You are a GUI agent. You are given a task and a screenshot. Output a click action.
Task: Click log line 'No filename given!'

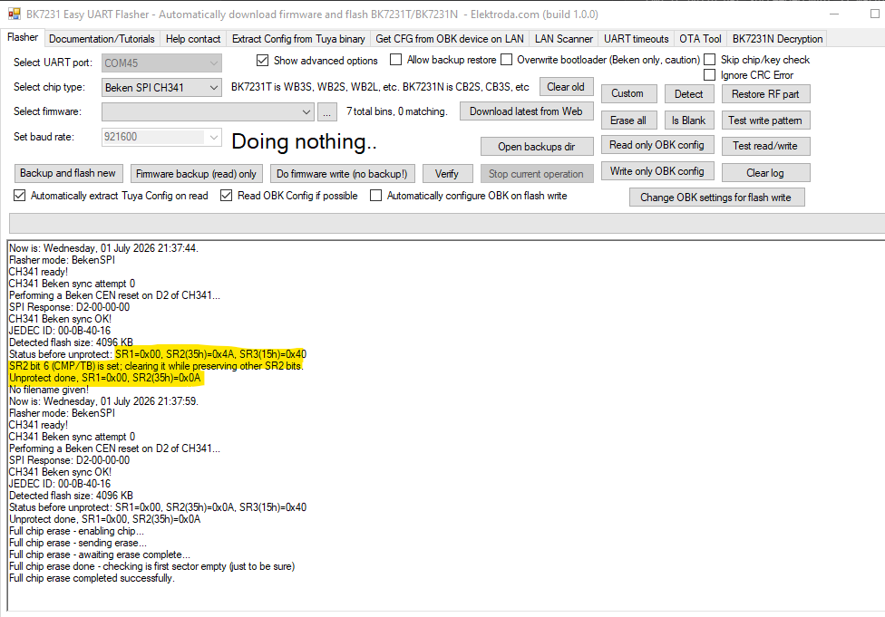(x=49, y=390)
